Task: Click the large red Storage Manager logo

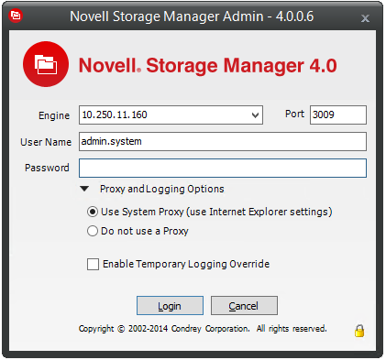Action: [46, 64]
